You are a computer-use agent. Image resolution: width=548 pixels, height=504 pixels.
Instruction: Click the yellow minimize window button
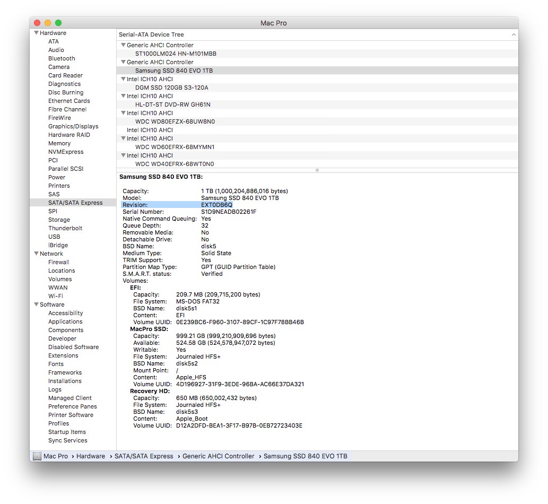point(48,23)
